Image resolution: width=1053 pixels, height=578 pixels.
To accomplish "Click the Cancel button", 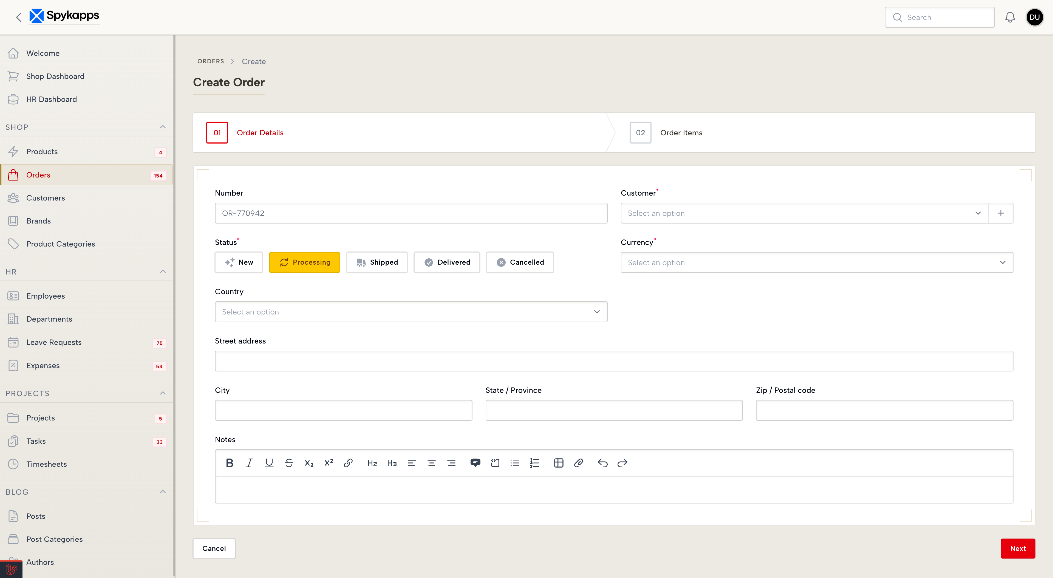I will (x=214, y=548).
